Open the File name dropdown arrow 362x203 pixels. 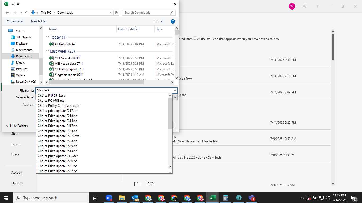click(175, 91)
